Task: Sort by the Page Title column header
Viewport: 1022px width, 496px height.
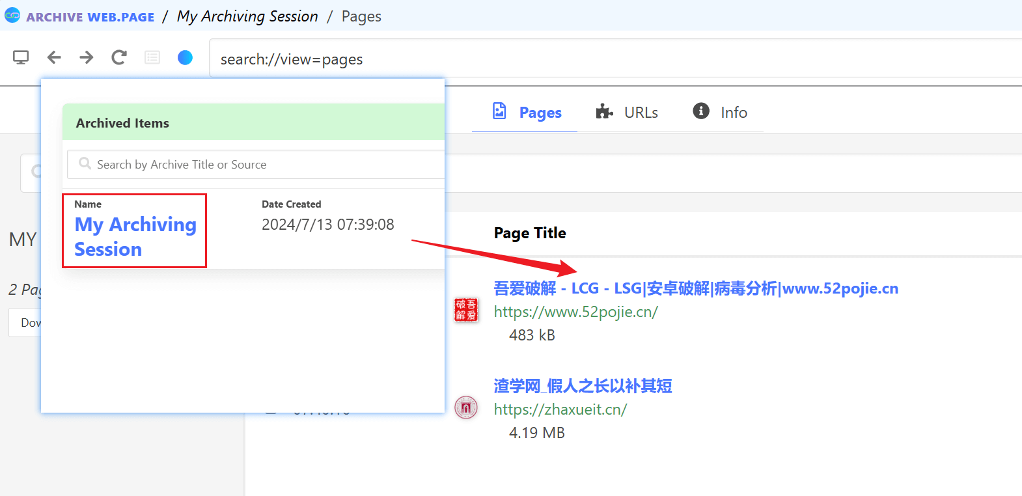Action: pyautogui.click(x=530, y=233)
